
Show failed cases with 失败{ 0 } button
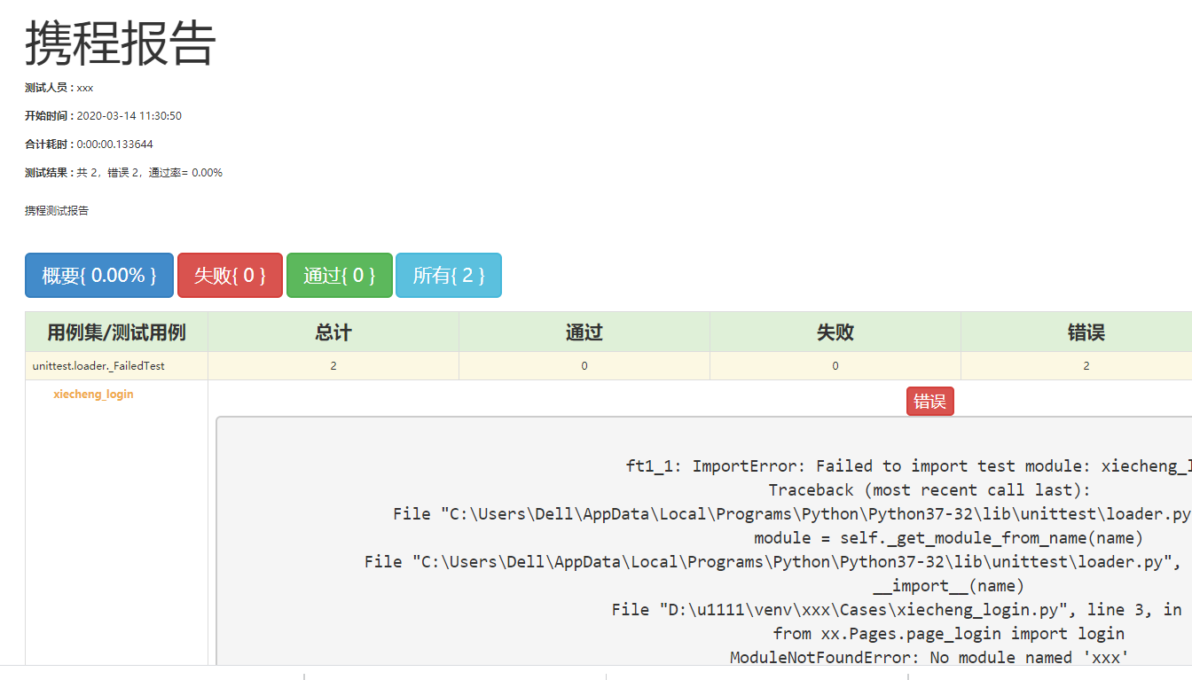230,276
